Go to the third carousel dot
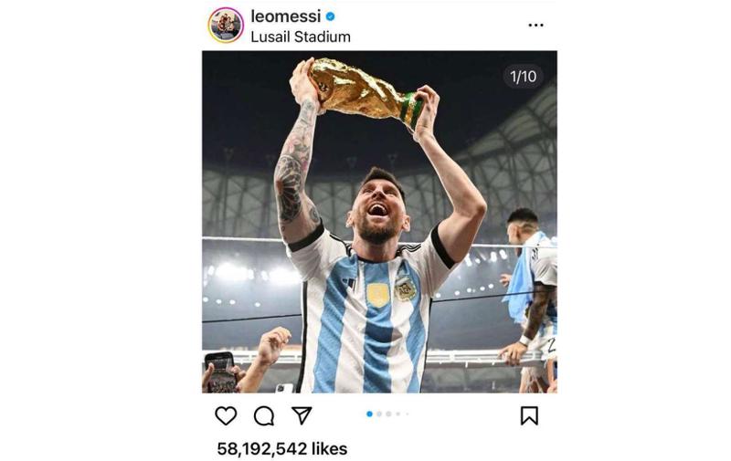731x461 pixels. (x=388, y=414)
